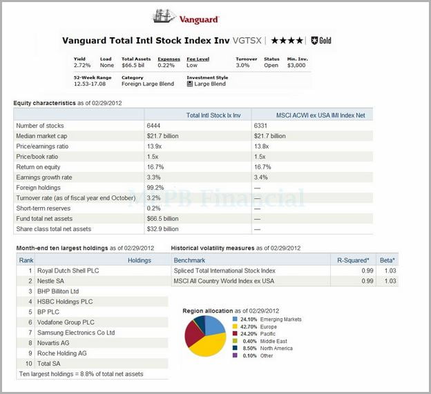The image size is (431, 394).
Task: Click the Foreign holdings row label
Action: (x=38, y=188)
